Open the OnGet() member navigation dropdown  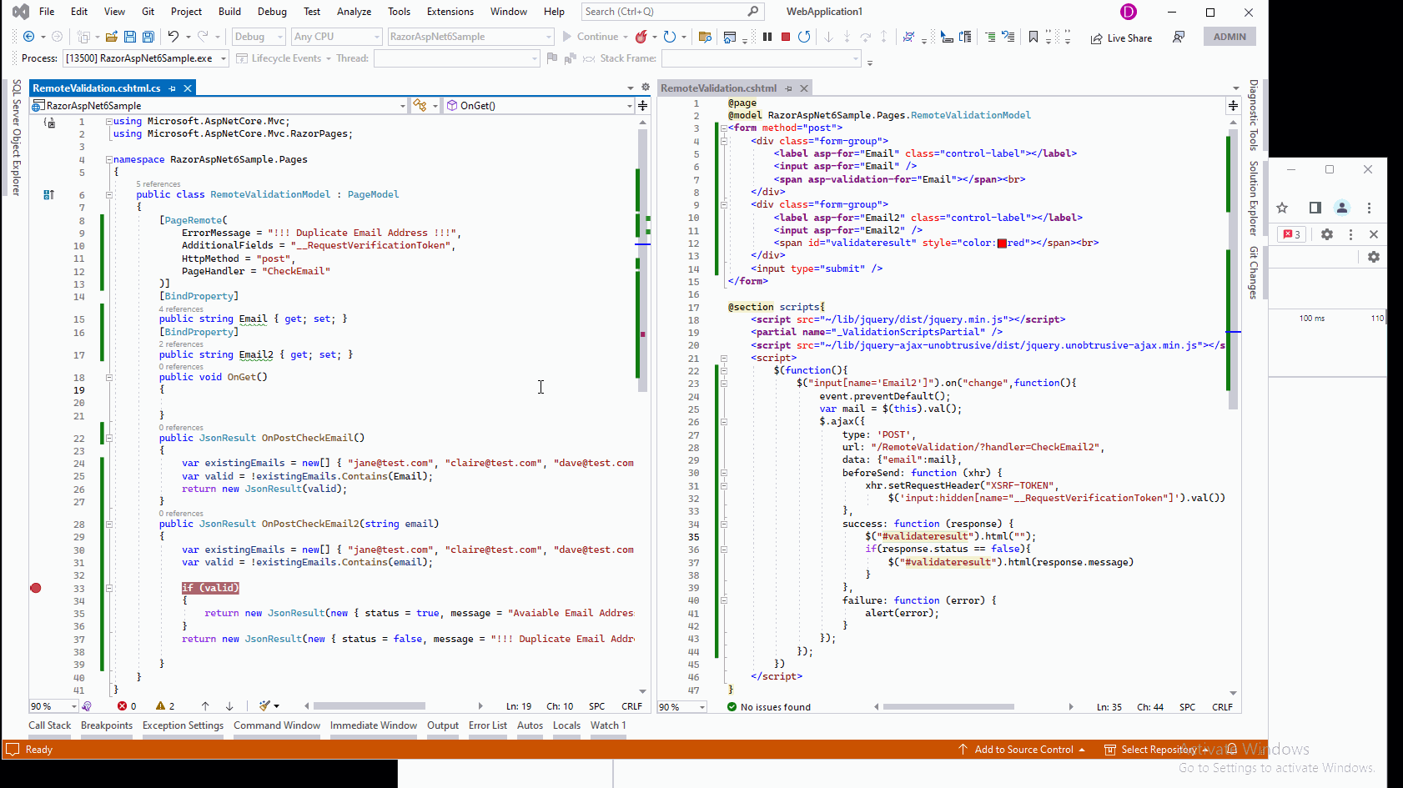(x=539, y=106)
